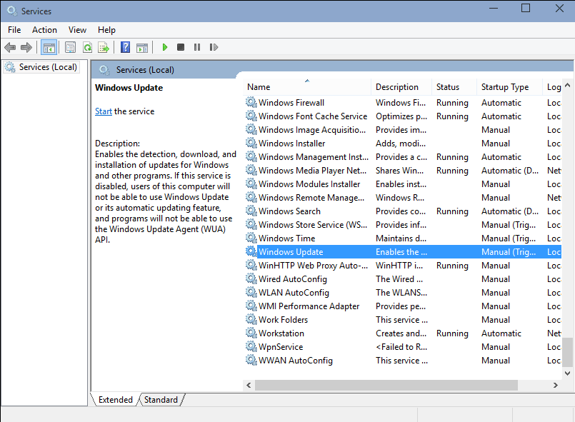Click 'Maintains d...' description of Windows Time
Viewport: 575px width, 422px height.
(401, 238)
